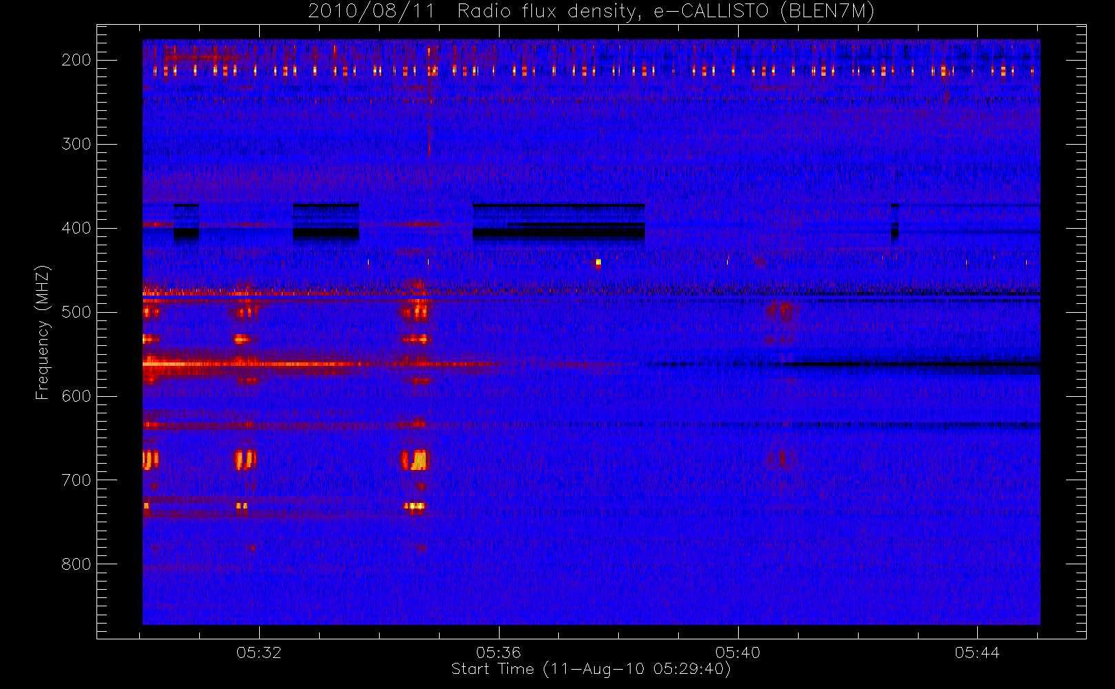Click the 800 frequency tick label

click(76, 564)
